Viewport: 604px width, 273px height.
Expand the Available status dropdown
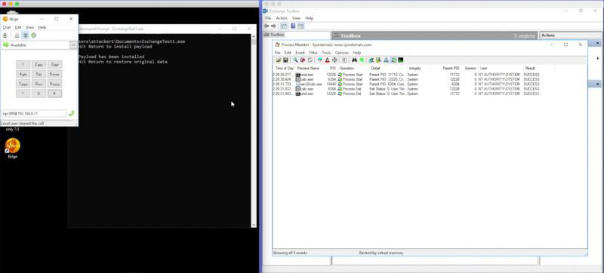tap(73, 45)
